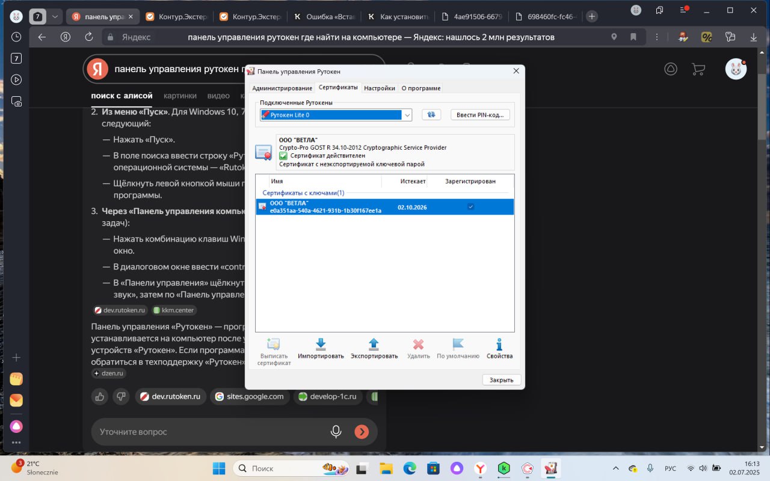Switch to Как установить browser tab

pos(397,16)
